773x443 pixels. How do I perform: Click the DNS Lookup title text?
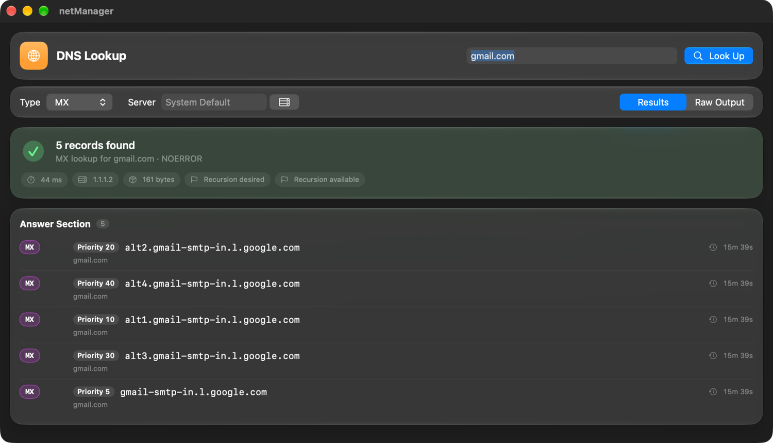pyautogui.click(x=91, y=56)
